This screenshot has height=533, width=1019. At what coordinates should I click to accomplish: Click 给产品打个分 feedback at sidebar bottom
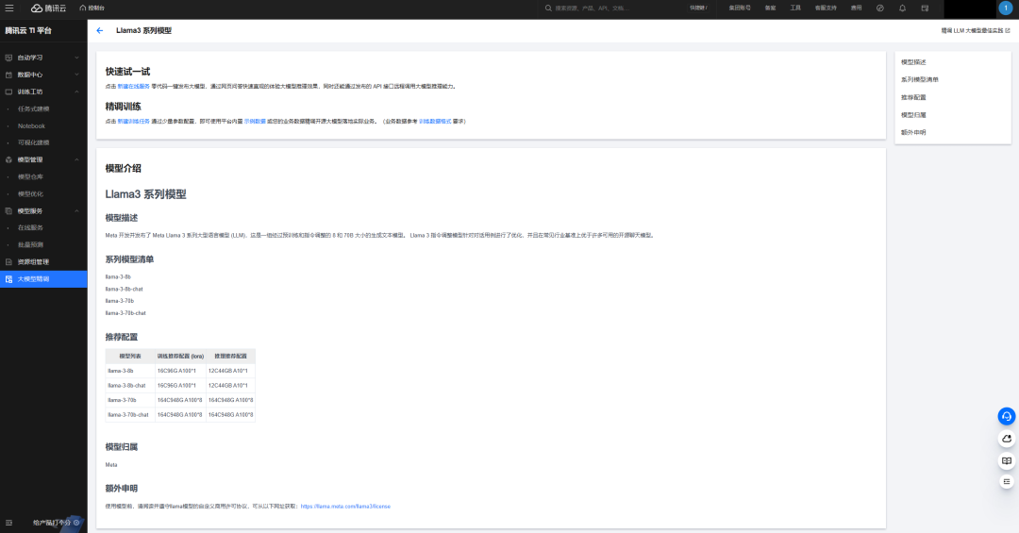click(56, 523)
